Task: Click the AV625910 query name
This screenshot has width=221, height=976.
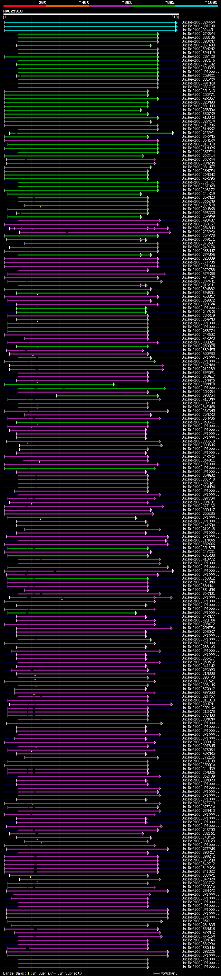Action: click(x=13, y=11)
